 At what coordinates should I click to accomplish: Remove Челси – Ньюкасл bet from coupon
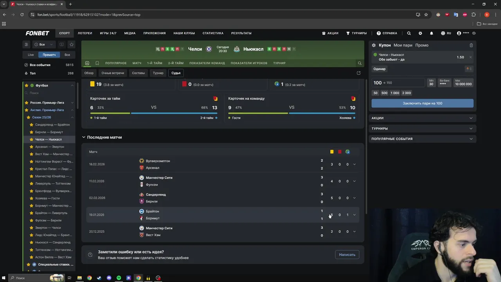(470, 57)
